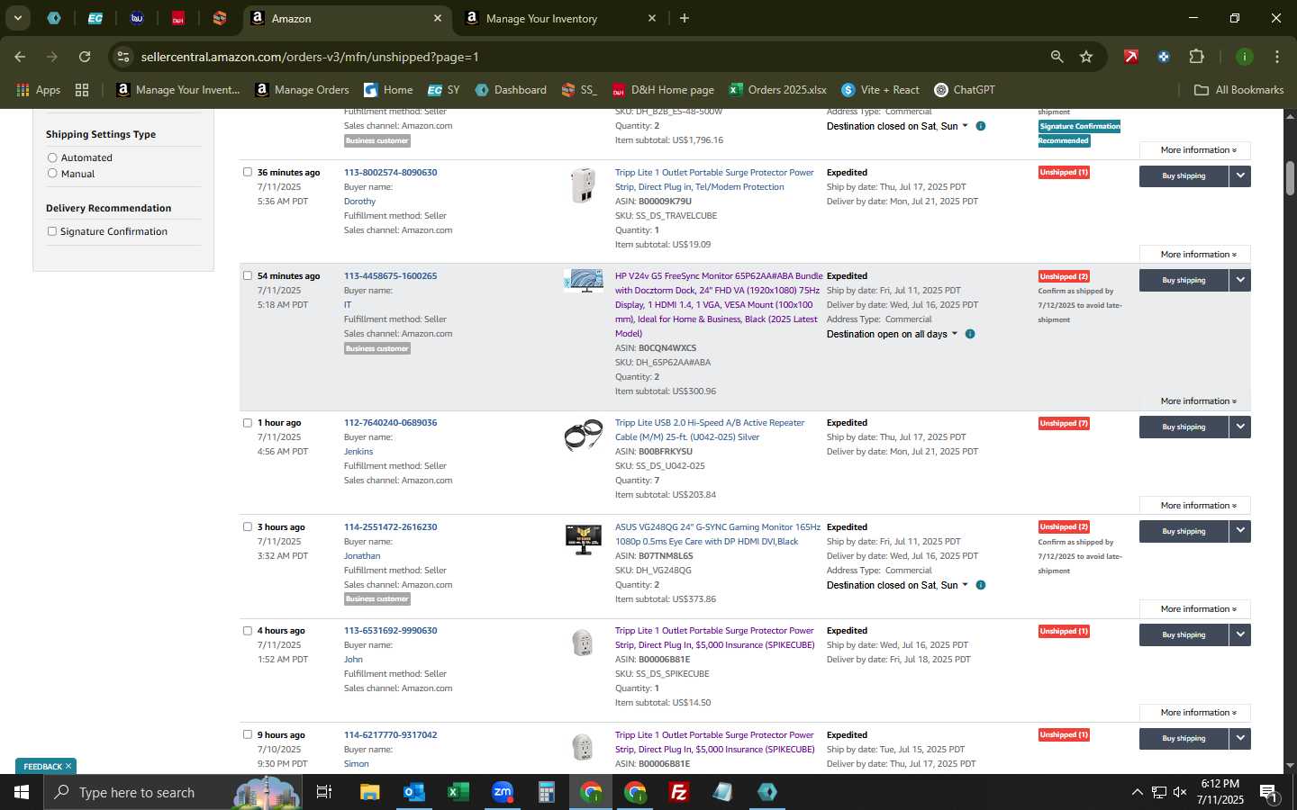
Task: Check order 114-6217770-9317042 checkbox
Action: pyautogui.click(x=248, y=734)
